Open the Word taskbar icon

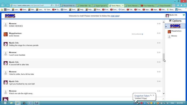[x=30, y=103]
